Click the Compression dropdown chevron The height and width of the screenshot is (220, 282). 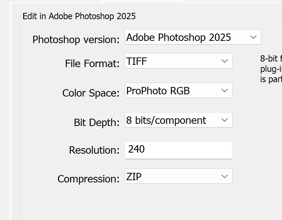pyautogui.click(x=224, y=177)
